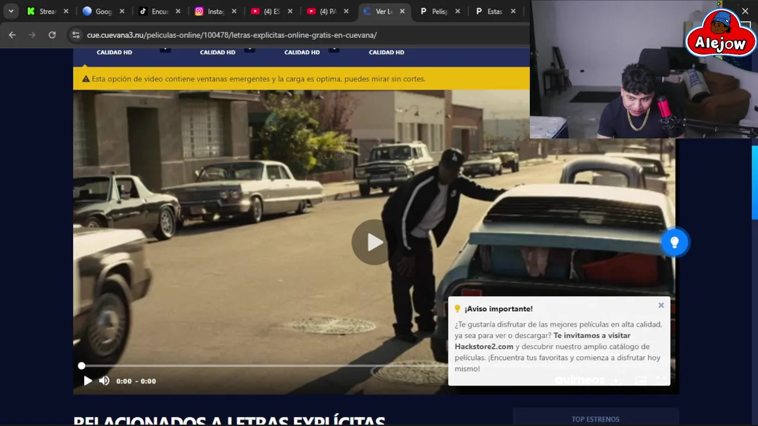Click the lightbulb icon beside '¡Aviso importante!'
This screenshot has width=758, height=426.
pos(457,309)
